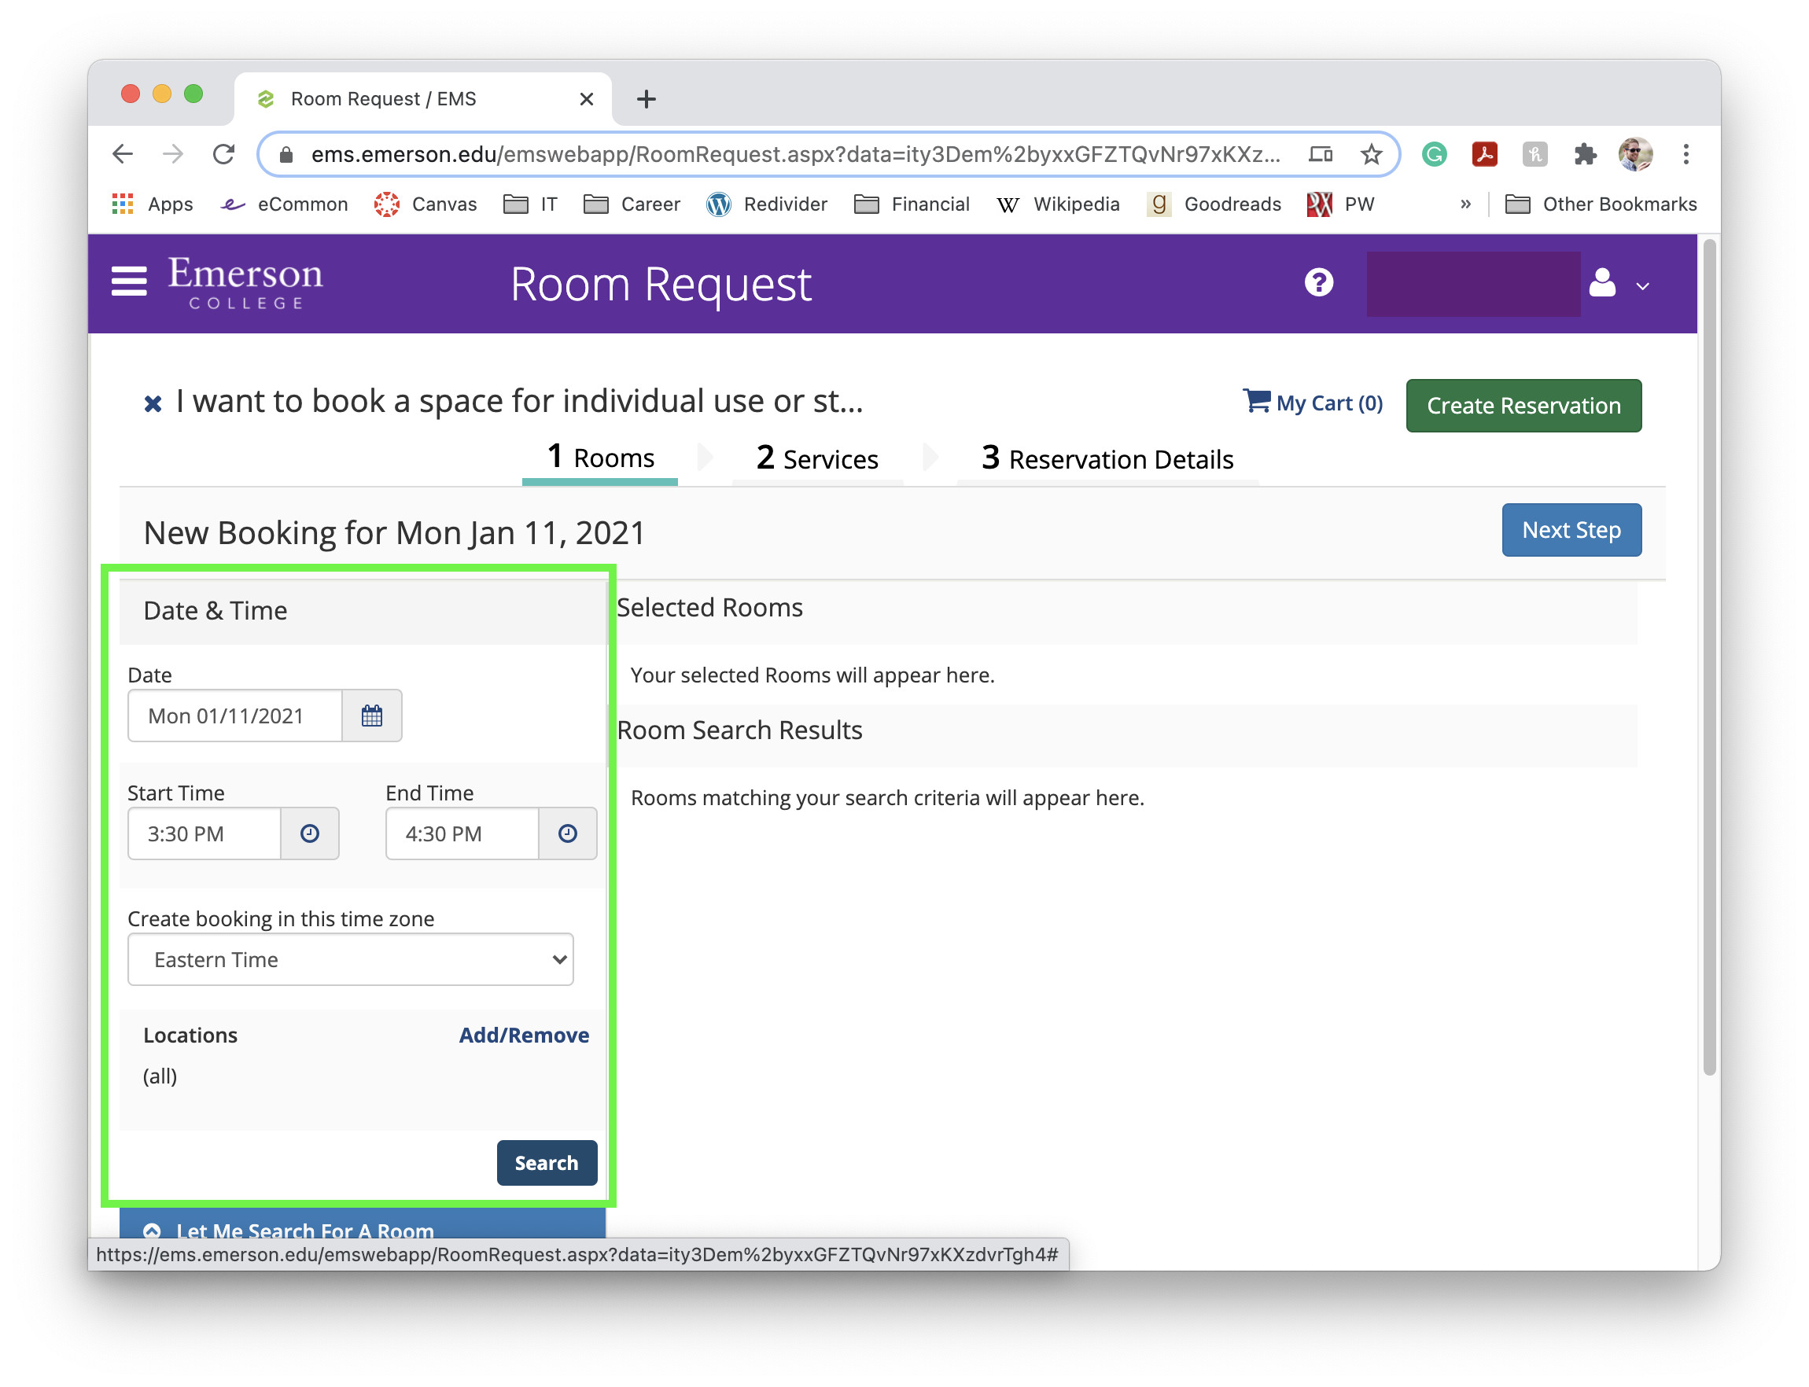Open the Goodreads bookmark
Screen dimensions: 1809x1387
[1214, 204]
